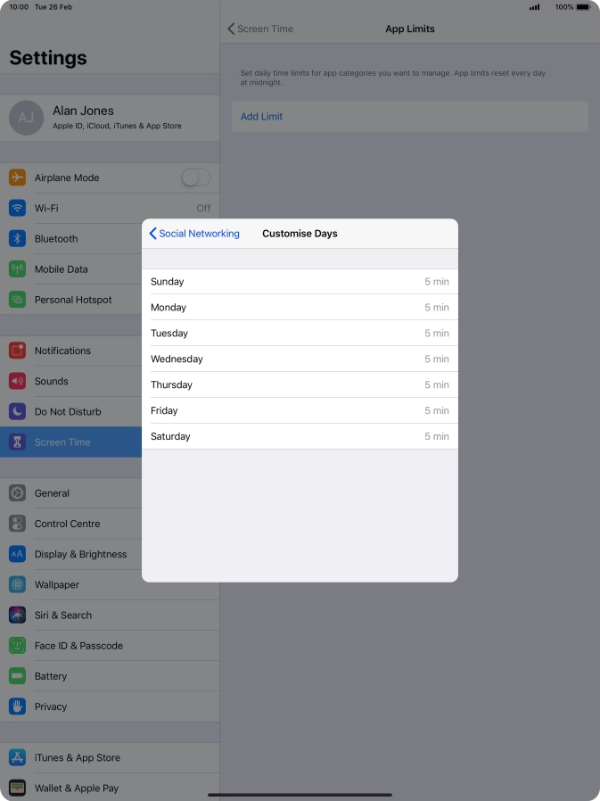
Task: Expand Saturday time limit row
Action: point(300,437)
